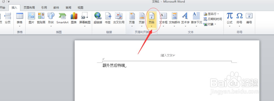This screenshot has width=274, height=101.
Task: Apply 首字下沉 drop cap
Action: [196, 19]
